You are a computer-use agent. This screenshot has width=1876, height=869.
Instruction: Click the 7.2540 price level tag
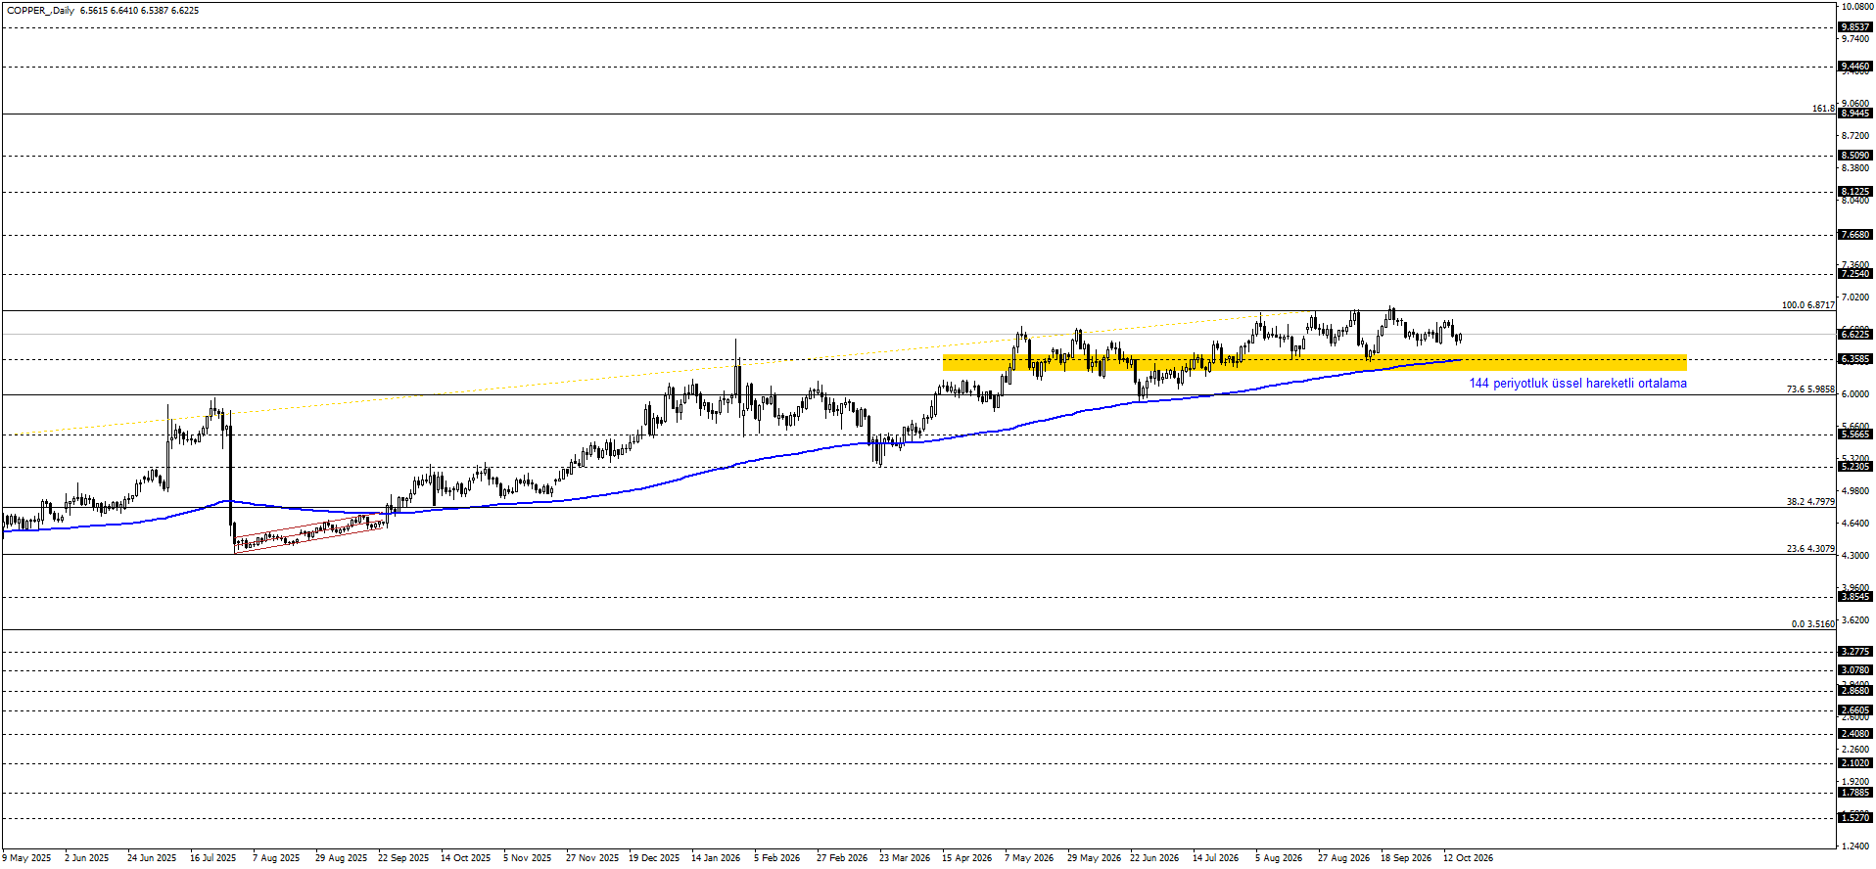1855,274
